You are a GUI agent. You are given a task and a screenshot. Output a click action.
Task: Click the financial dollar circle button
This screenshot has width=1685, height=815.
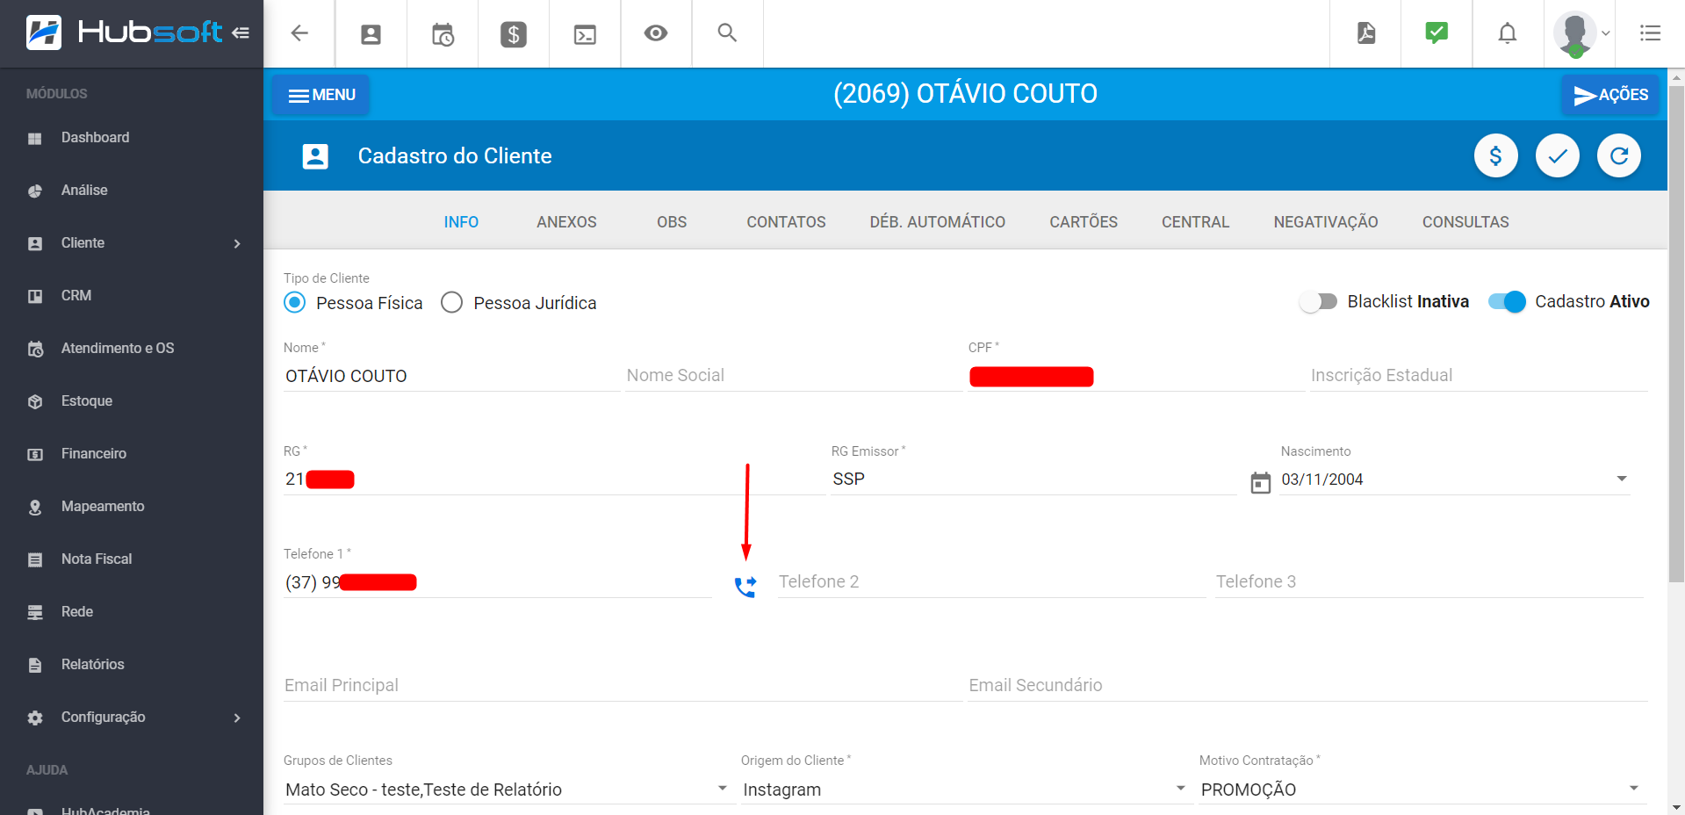1496,156
